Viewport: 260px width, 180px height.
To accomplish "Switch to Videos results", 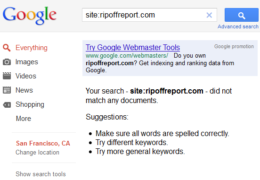I will (x=26, y=76).
